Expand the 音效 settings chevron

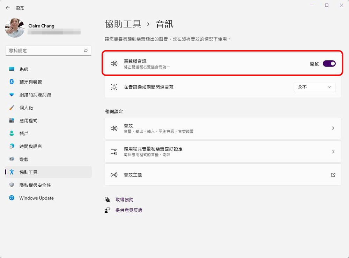pos(333,128)
